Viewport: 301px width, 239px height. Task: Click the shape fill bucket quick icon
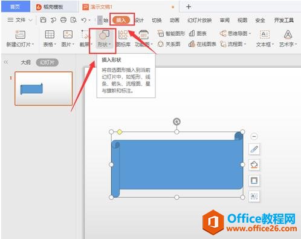(x=254, y=165)
